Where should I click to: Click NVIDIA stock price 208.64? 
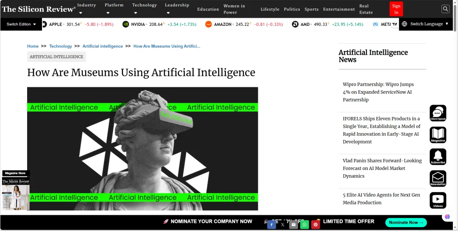156,24
